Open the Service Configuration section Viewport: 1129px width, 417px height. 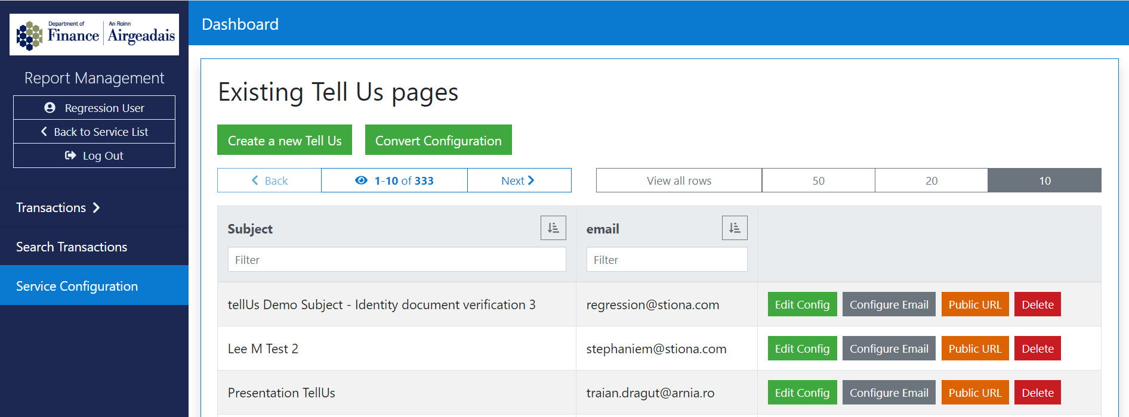pos(77,286)
